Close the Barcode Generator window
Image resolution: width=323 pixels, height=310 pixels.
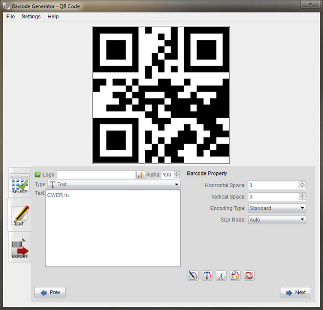click(310, 4)
